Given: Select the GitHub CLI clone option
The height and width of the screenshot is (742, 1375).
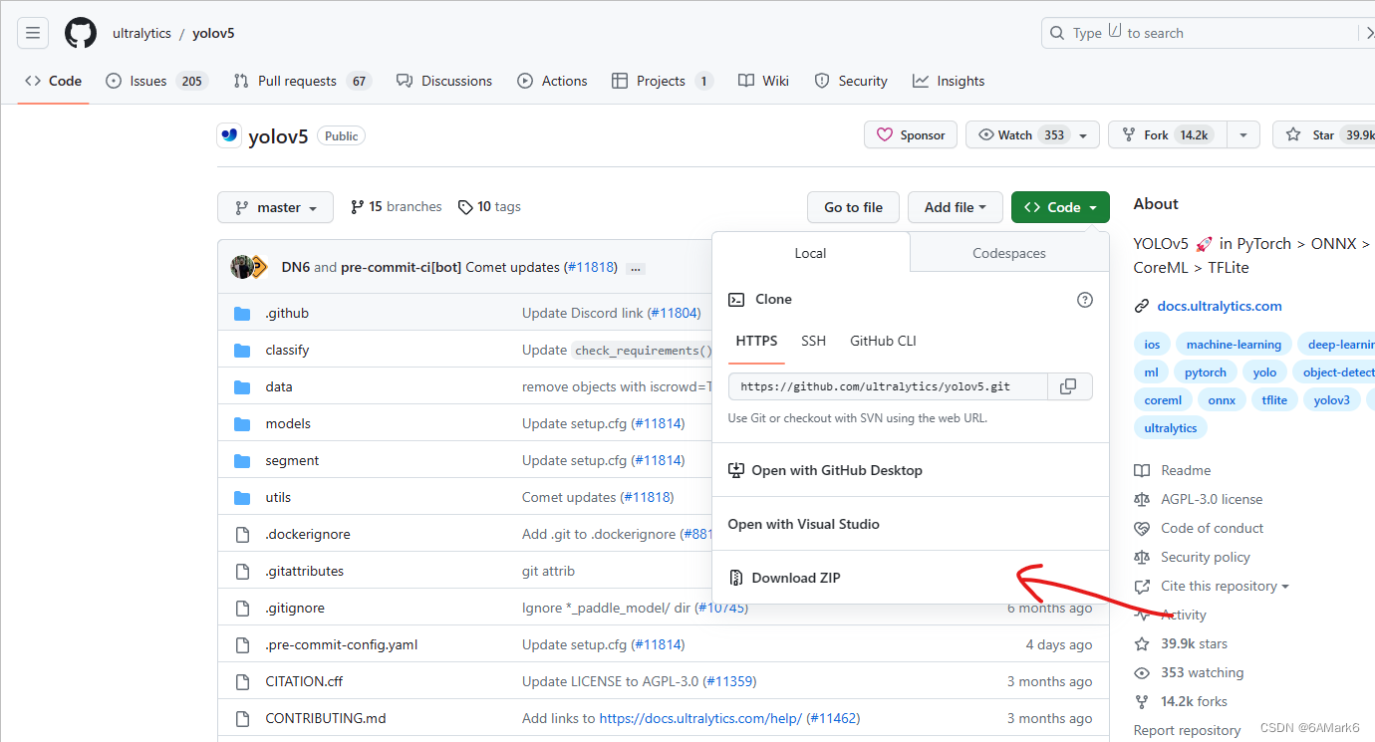Looking at the screenshot, I should 883,341.
